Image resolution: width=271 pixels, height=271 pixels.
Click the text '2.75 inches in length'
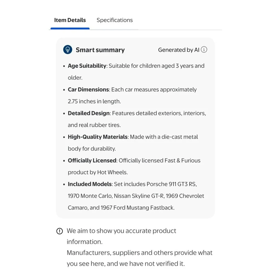[94, 101]
